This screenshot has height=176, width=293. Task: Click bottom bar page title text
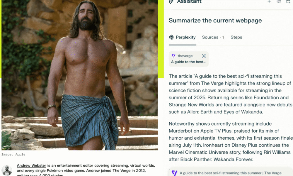[230, 173]
